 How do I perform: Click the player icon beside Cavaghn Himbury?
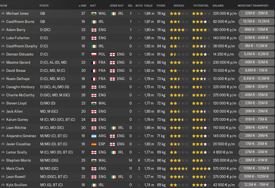[x=3, y=87]
